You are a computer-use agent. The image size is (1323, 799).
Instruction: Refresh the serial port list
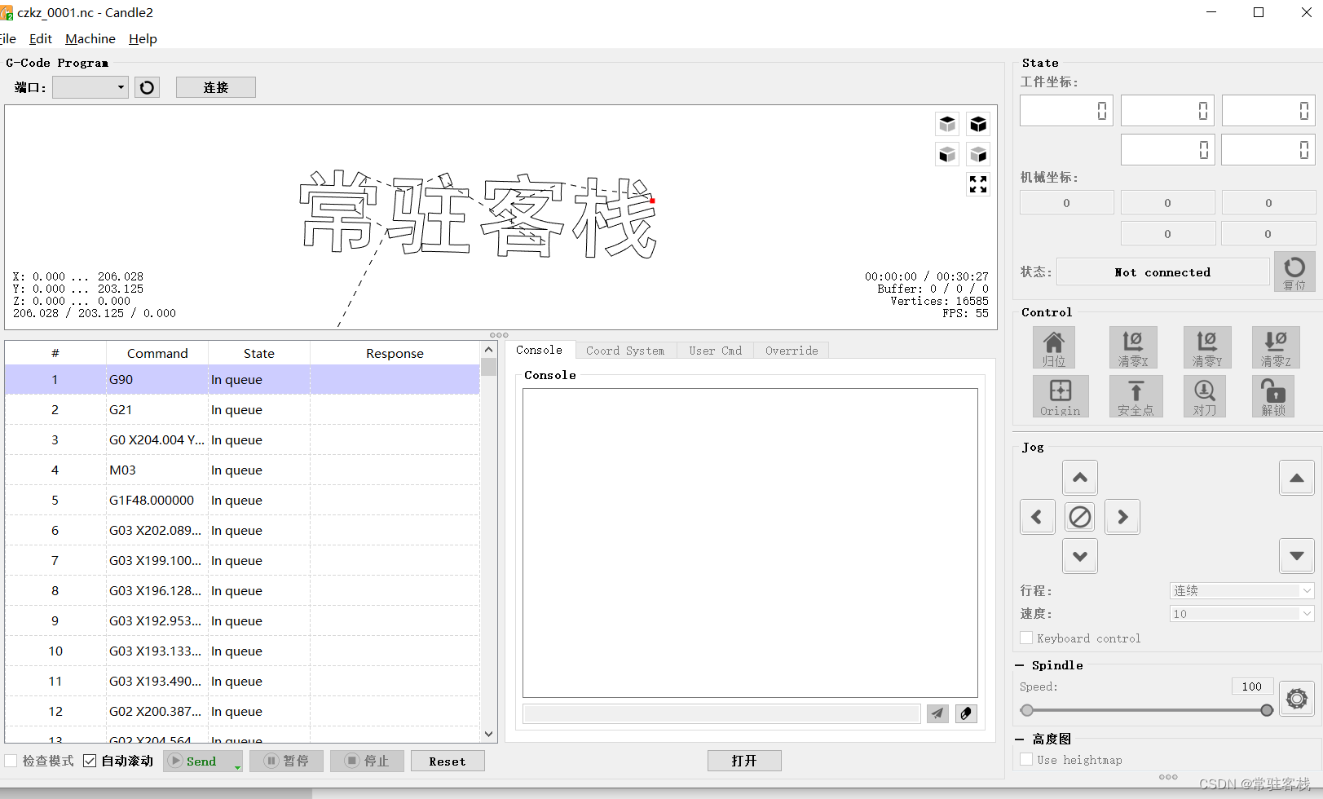click(x=147, y=87)
